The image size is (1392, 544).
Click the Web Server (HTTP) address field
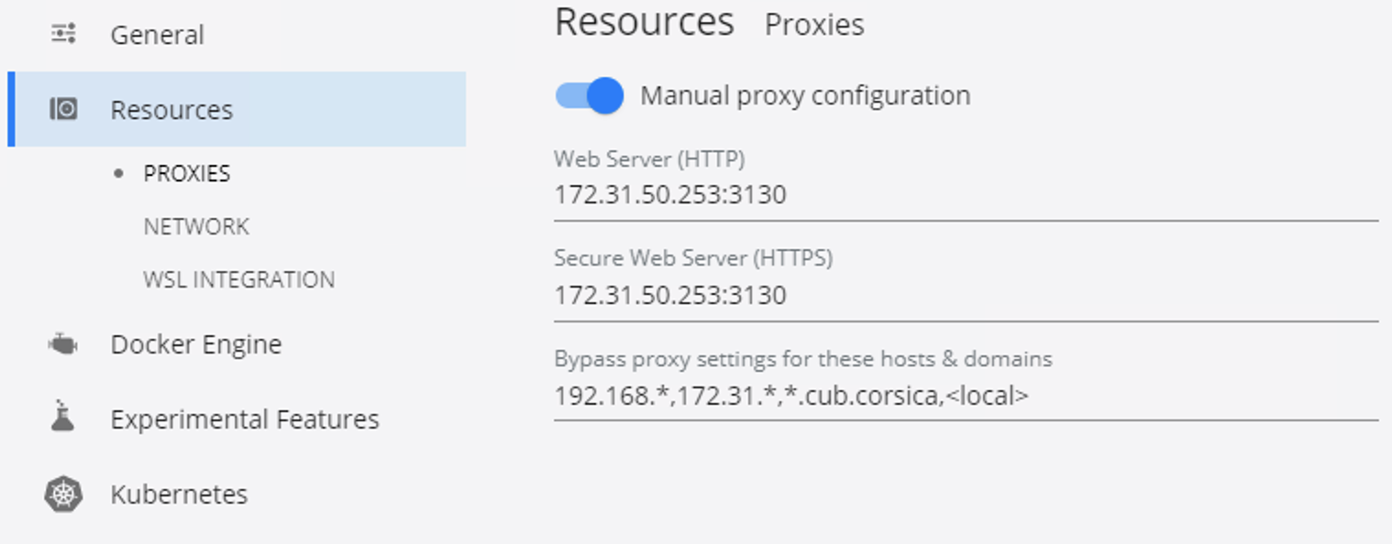coord(967,195)
